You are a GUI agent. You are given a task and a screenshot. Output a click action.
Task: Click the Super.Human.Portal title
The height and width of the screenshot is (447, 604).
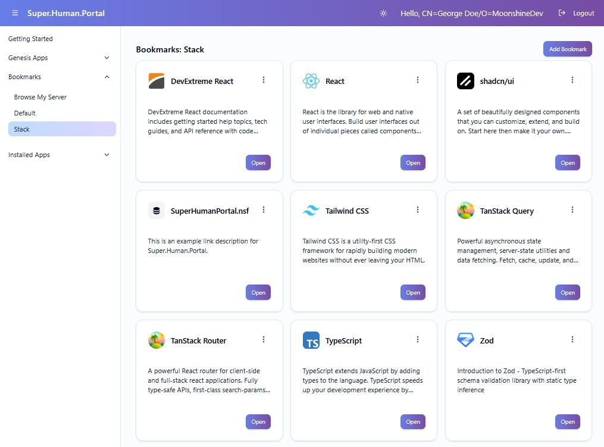pyautogui.click(x=66, y=13)
